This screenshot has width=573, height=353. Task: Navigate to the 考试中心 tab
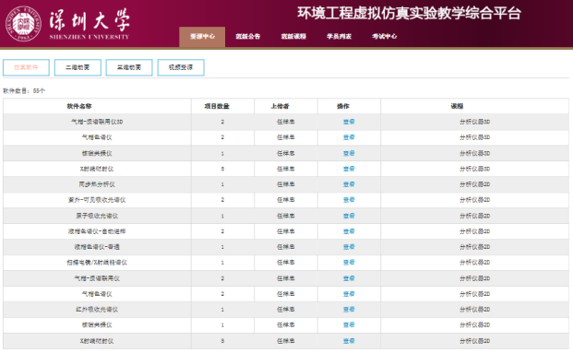385,37
